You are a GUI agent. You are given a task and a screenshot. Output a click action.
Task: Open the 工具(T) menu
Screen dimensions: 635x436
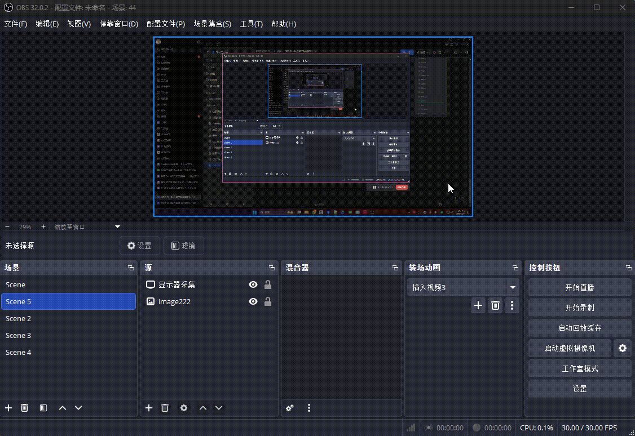click(x=252, y=24)
